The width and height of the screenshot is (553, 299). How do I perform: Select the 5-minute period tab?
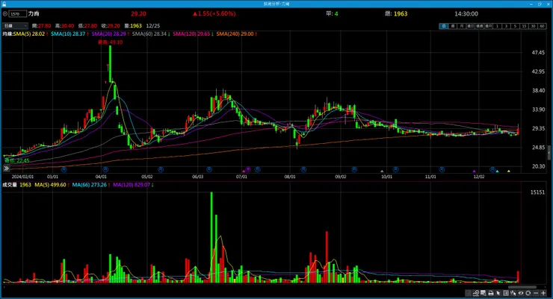(x=516, y=26)
